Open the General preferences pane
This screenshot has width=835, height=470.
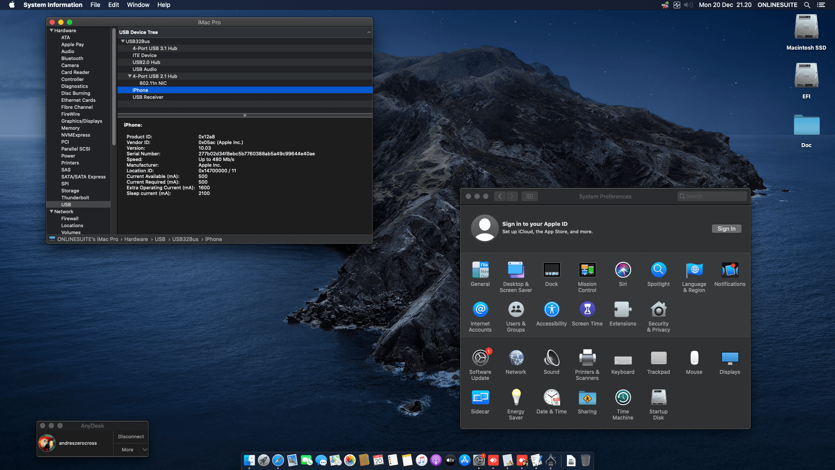click(x=480, y=274)
